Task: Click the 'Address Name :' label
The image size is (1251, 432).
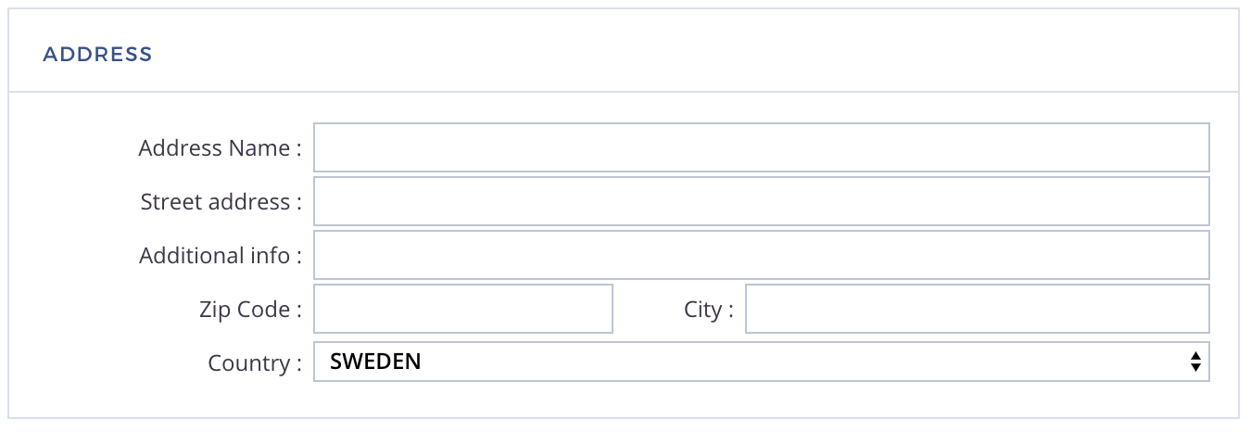Action: coord(221,148)
